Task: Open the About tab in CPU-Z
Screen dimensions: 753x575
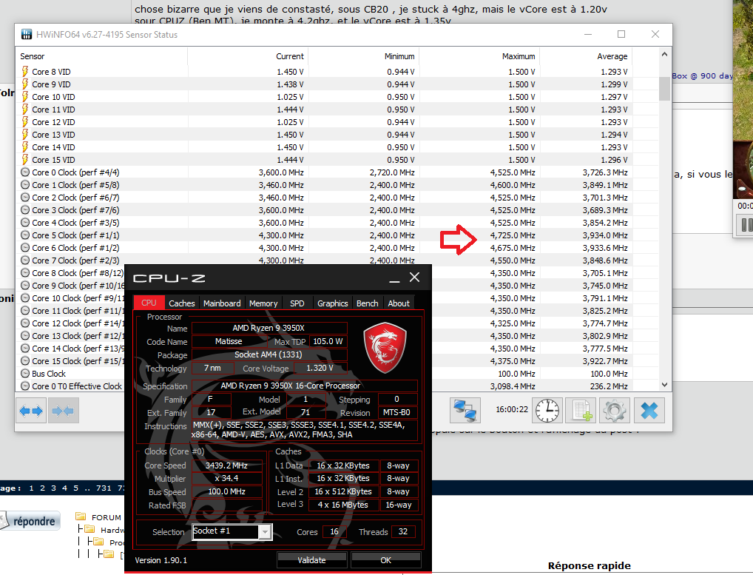Action: pyautogui.click(x=399, y=303)
